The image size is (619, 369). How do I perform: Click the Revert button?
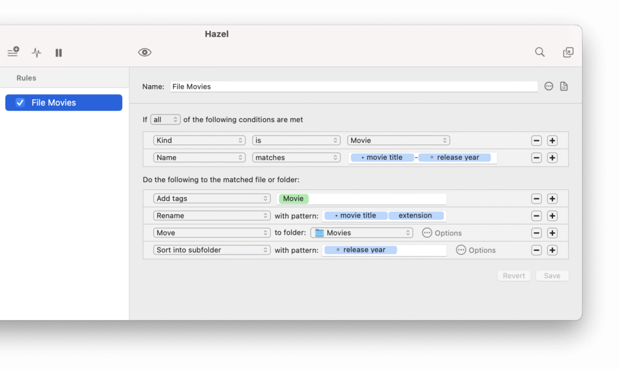tap(513, 275)
